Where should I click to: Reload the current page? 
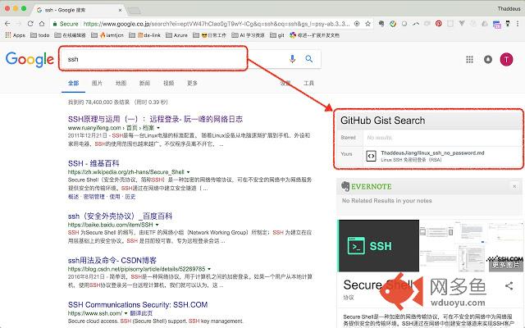[x=30, y=24]
